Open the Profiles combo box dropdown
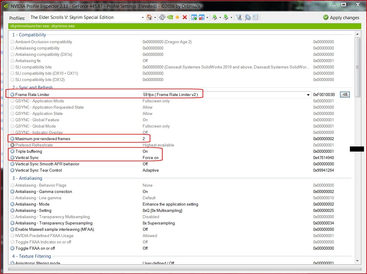Viewport: 367px width, 274px height. [143, 18]
